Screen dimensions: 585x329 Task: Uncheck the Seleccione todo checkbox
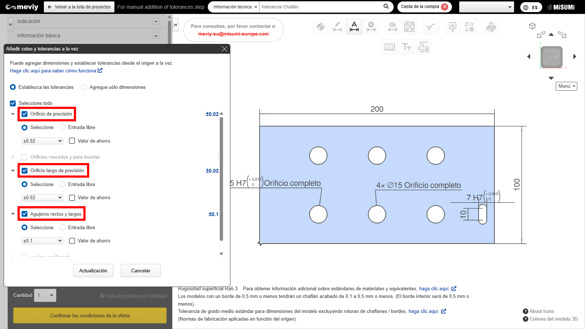pos(13,103)
